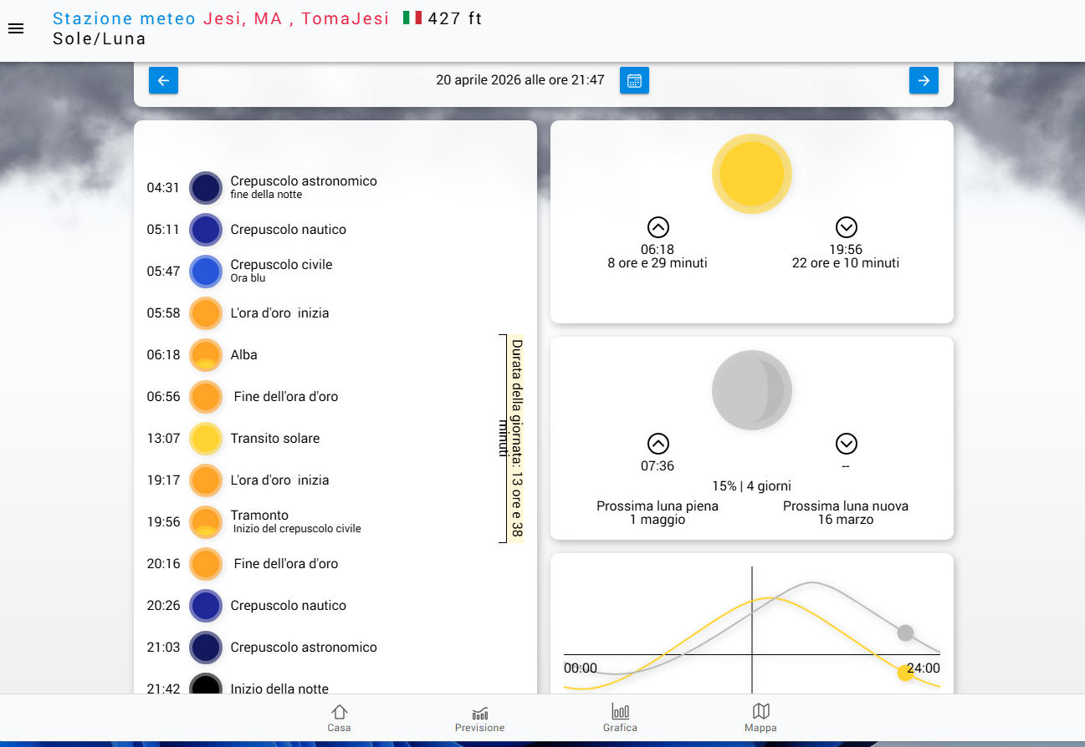Click the sunset down-chevron icon
This screenshot has height=747, width=1085.
846,227
